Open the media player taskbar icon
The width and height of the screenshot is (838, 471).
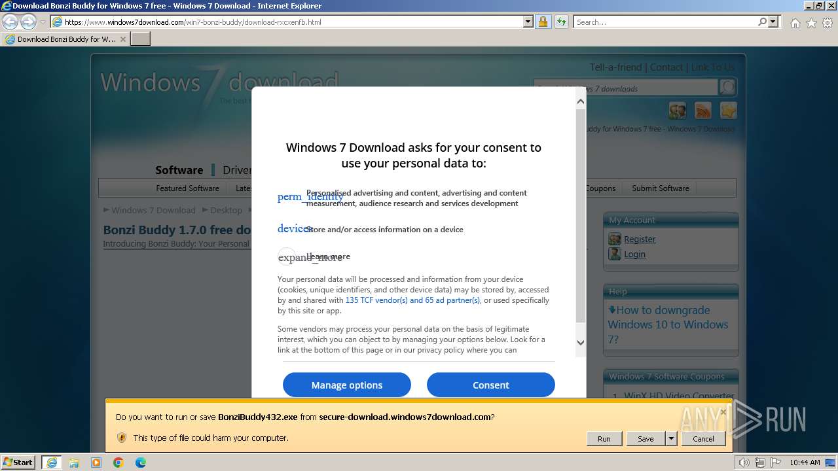tap(96, 462)
